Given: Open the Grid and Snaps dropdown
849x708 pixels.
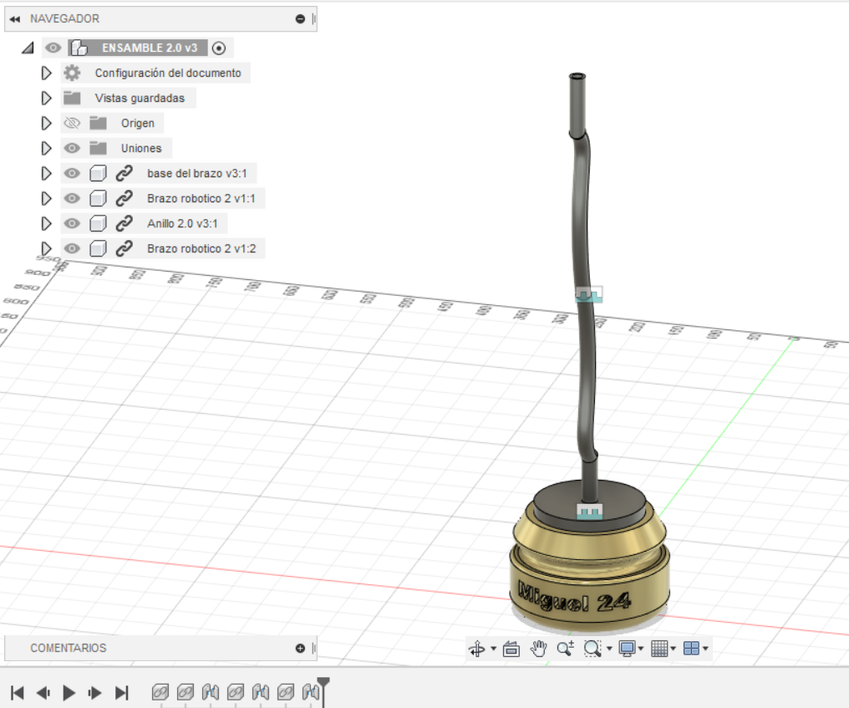Looking at the screenshot, I should [x=663, y=649].
